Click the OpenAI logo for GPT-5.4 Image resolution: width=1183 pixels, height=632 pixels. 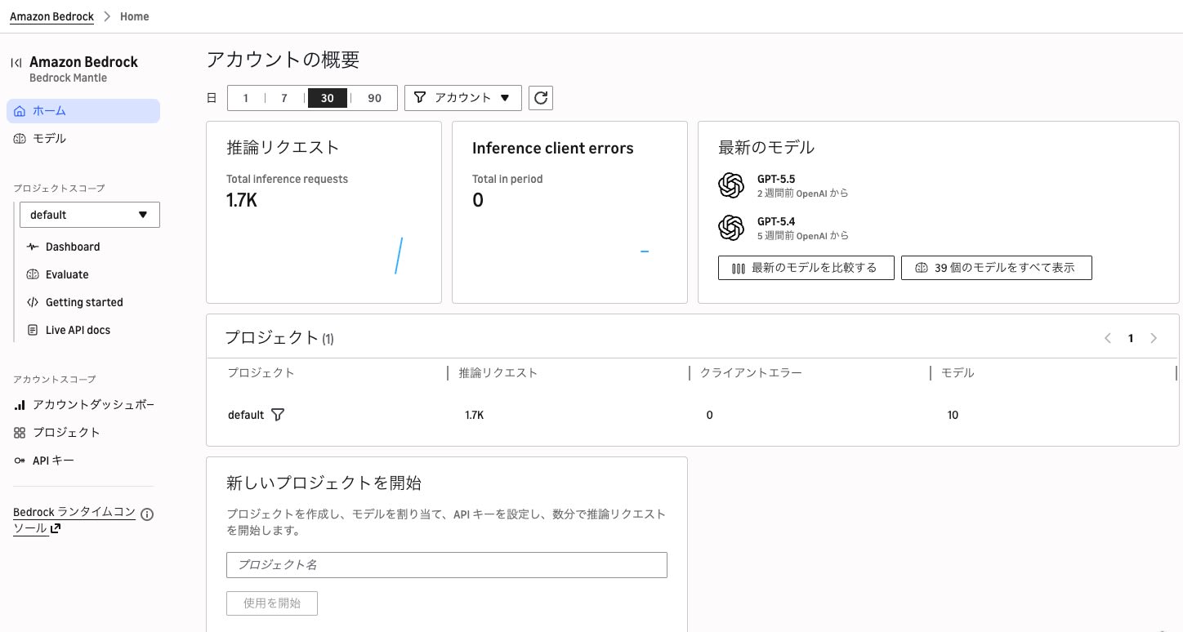click(x=731, y=227)
